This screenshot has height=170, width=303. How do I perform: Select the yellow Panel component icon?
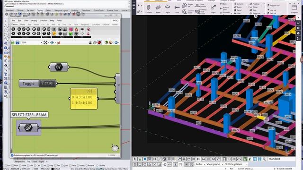click(54, 34)
